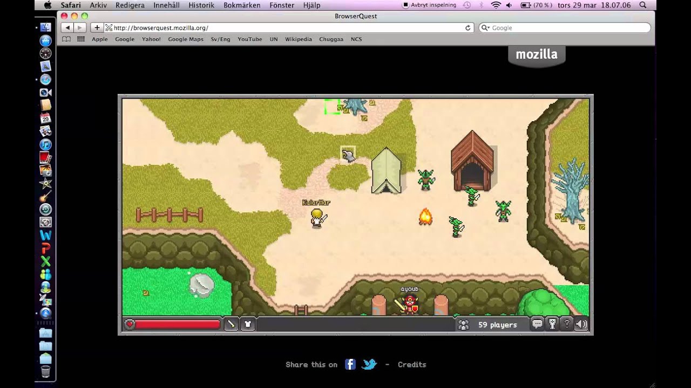691x388 pixels.
Task: Click the pale canvas tent
Action: [x=386, y=170]
